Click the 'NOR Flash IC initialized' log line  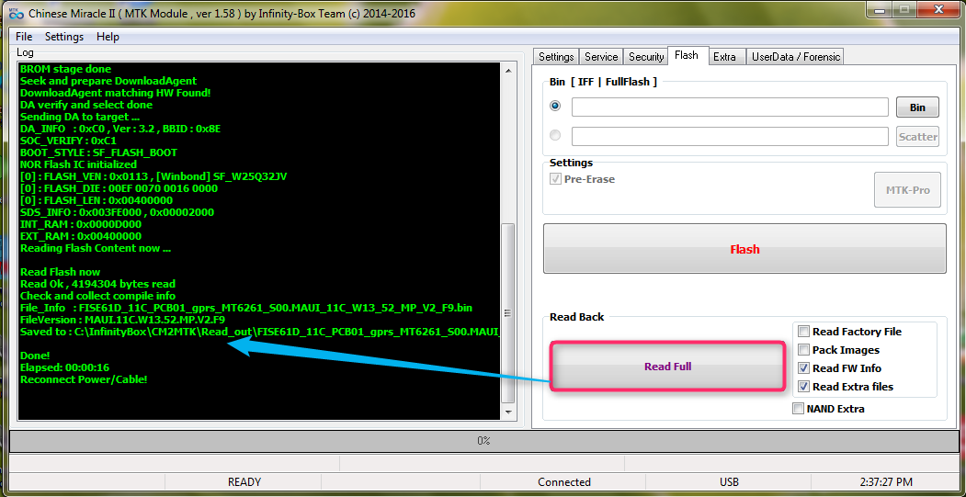coord(79,164)
